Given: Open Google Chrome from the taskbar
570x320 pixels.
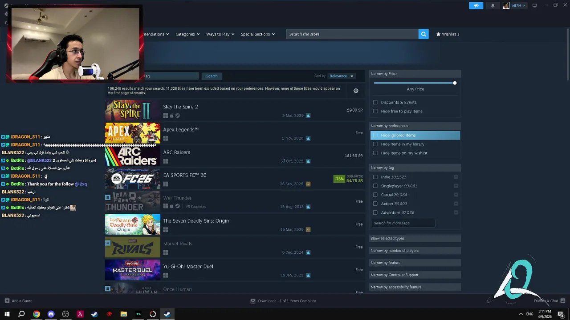Looking at the screenshot, I should pyautogui.click(x=37, y=314).
